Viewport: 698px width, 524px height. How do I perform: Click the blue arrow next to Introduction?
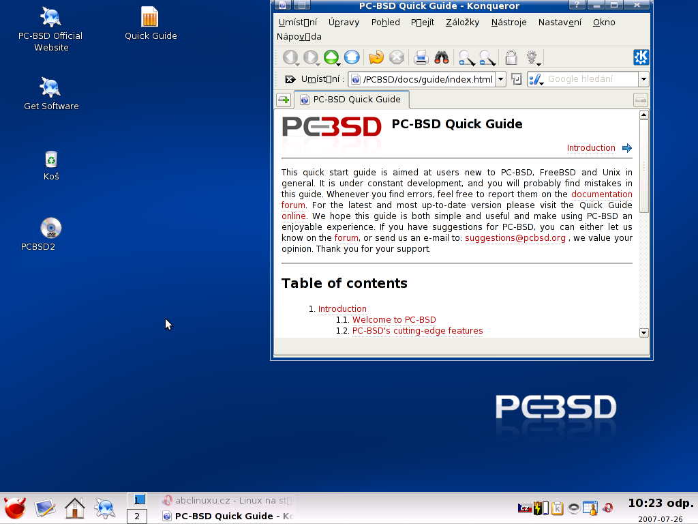click(x=627, y=148)
